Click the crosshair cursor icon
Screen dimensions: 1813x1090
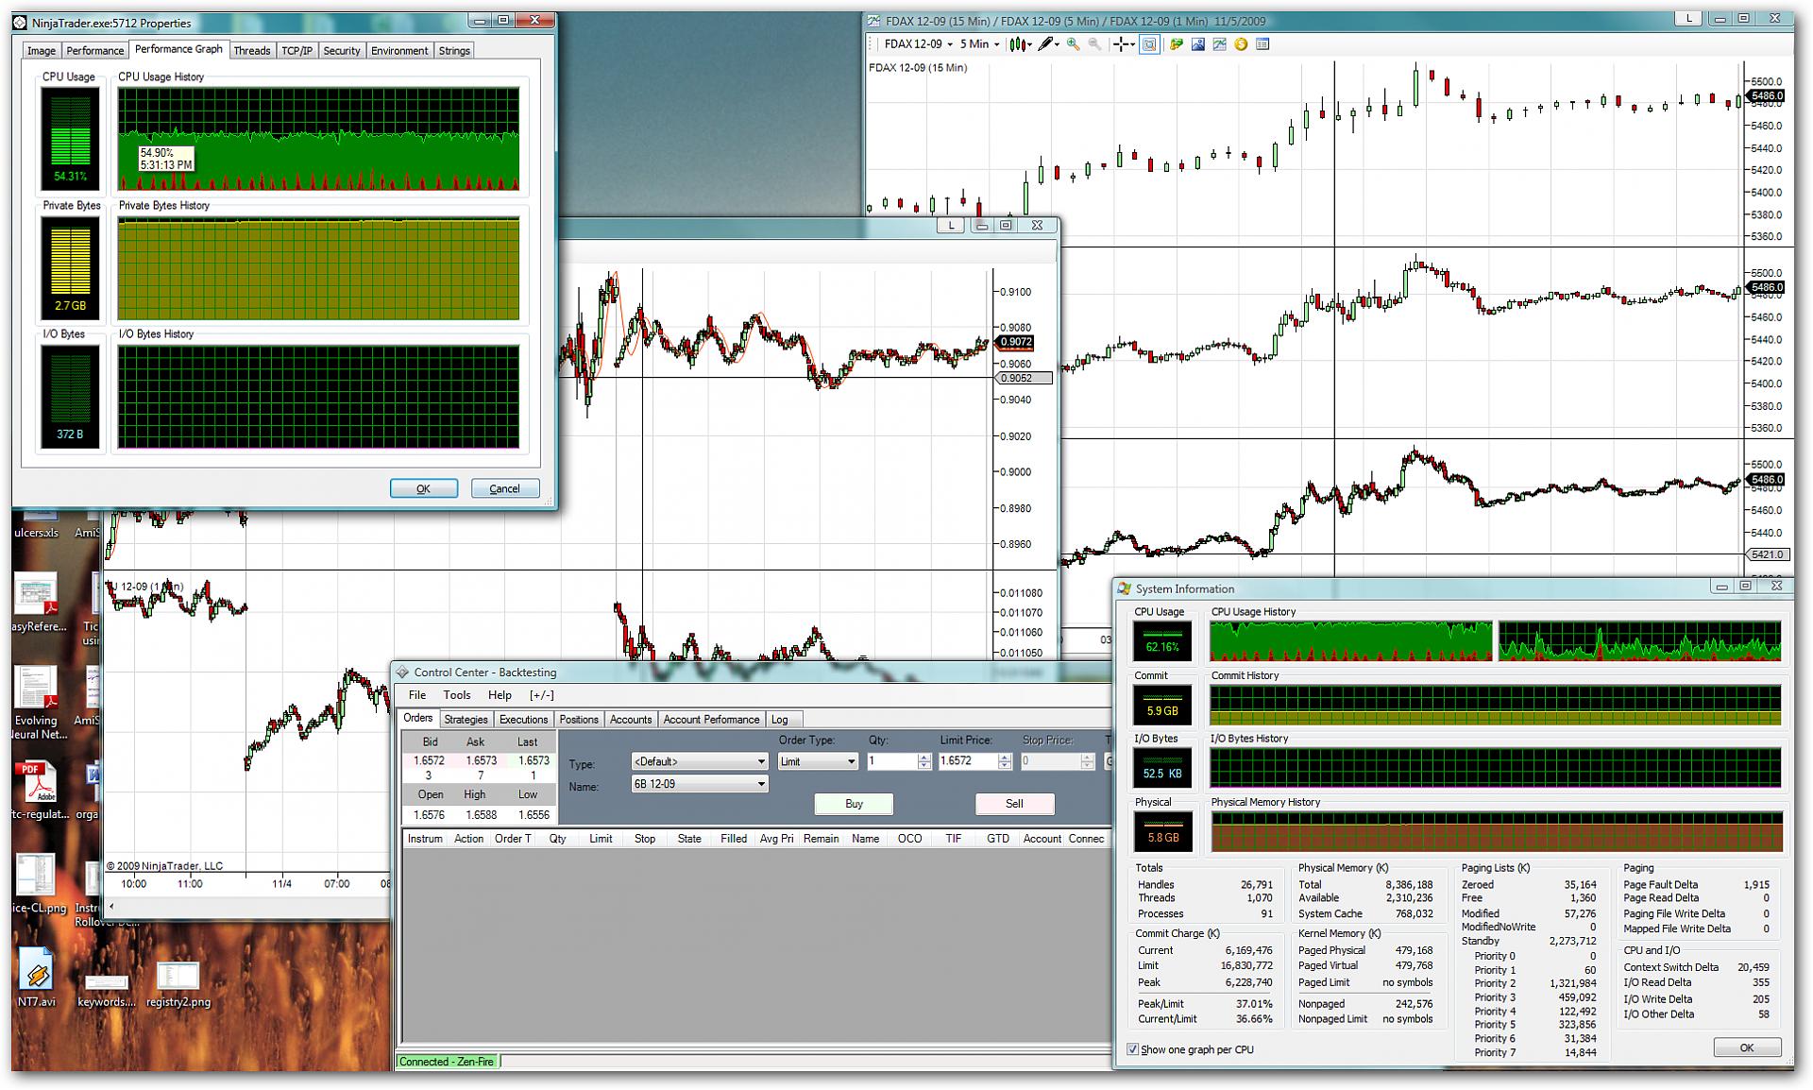[1122, 44]
